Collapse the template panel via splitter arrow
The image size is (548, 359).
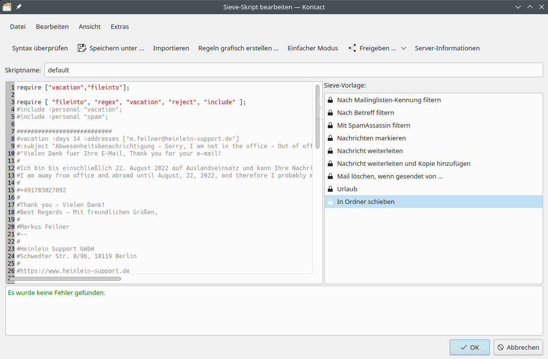coord(320,108)
